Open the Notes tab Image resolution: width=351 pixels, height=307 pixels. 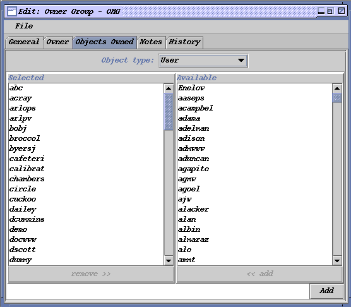point(151,42)
